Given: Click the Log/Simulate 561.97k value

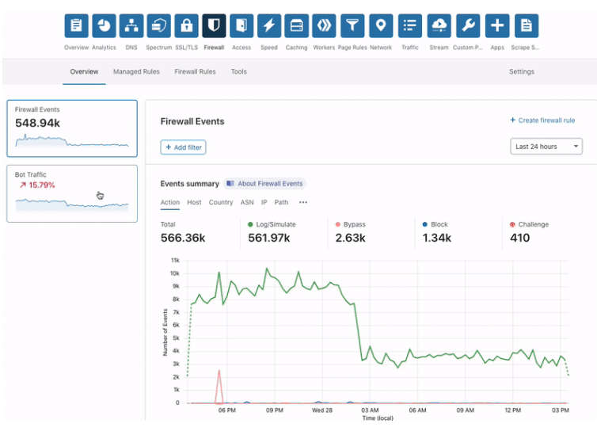Looking at the screenshot, I should (x=268, y=238).
